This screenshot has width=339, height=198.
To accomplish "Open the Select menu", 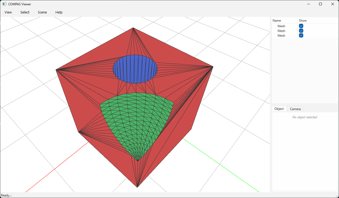I will [25, 12].
